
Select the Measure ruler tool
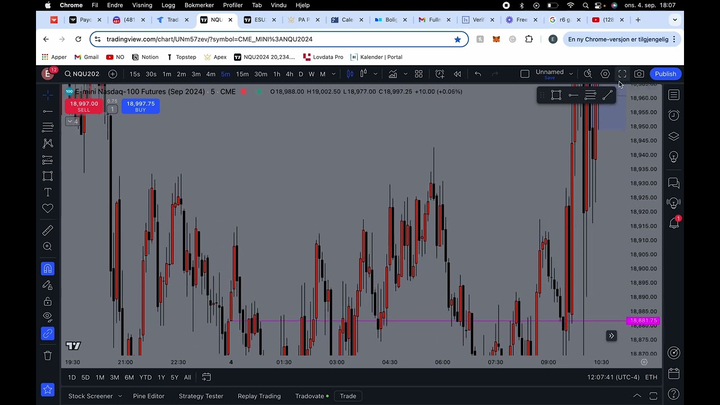click(48, 230)
